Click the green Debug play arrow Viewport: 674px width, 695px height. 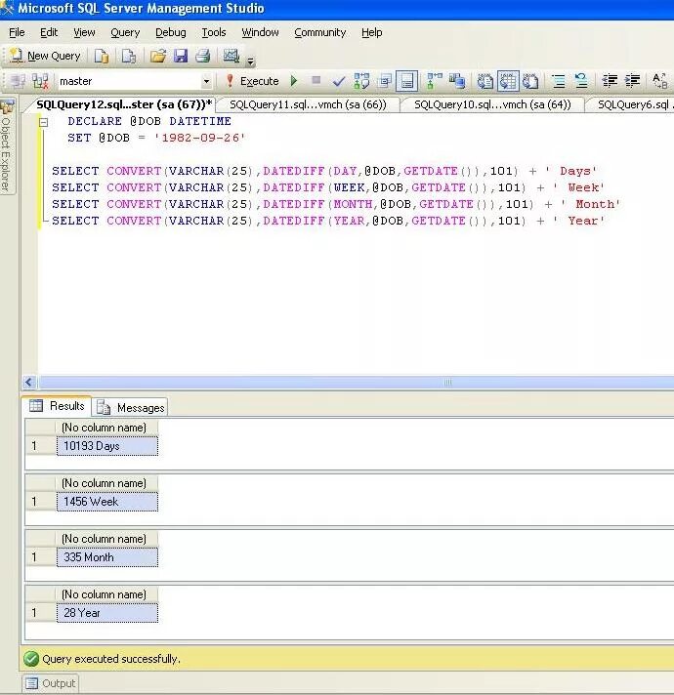point(294,81)
